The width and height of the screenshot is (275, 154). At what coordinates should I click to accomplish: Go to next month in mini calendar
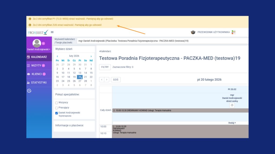pyautogui.click(x=91, y=56)
